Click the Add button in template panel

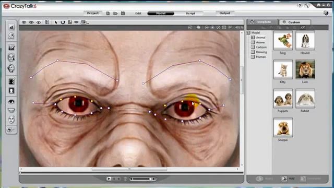tap(288, 179)
